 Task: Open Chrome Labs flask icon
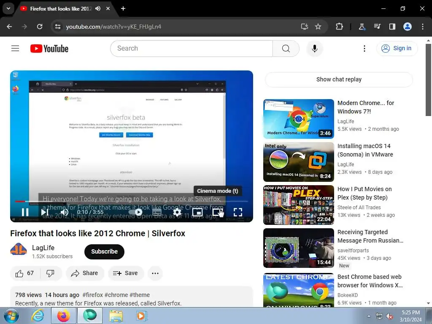point(362,27)
